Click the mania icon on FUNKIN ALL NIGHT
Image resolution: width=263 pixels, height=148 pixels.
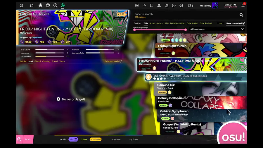148,77
